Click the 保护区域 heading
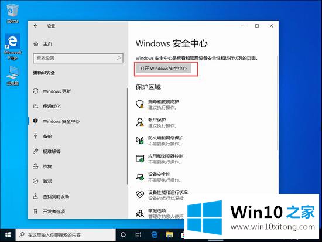This screenshot has height=242, width=322. tap(148, 87)
